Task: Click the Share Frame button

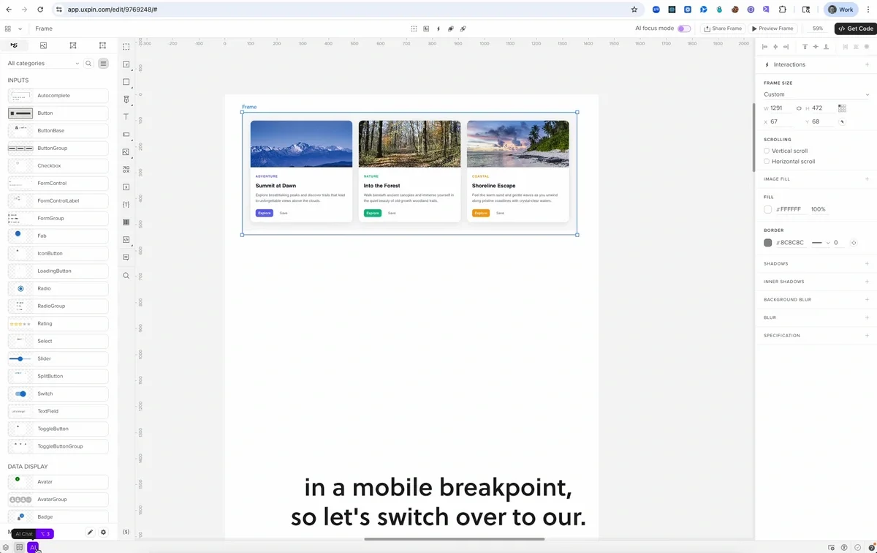Action: pyautogui.click(x=722, y=29)
